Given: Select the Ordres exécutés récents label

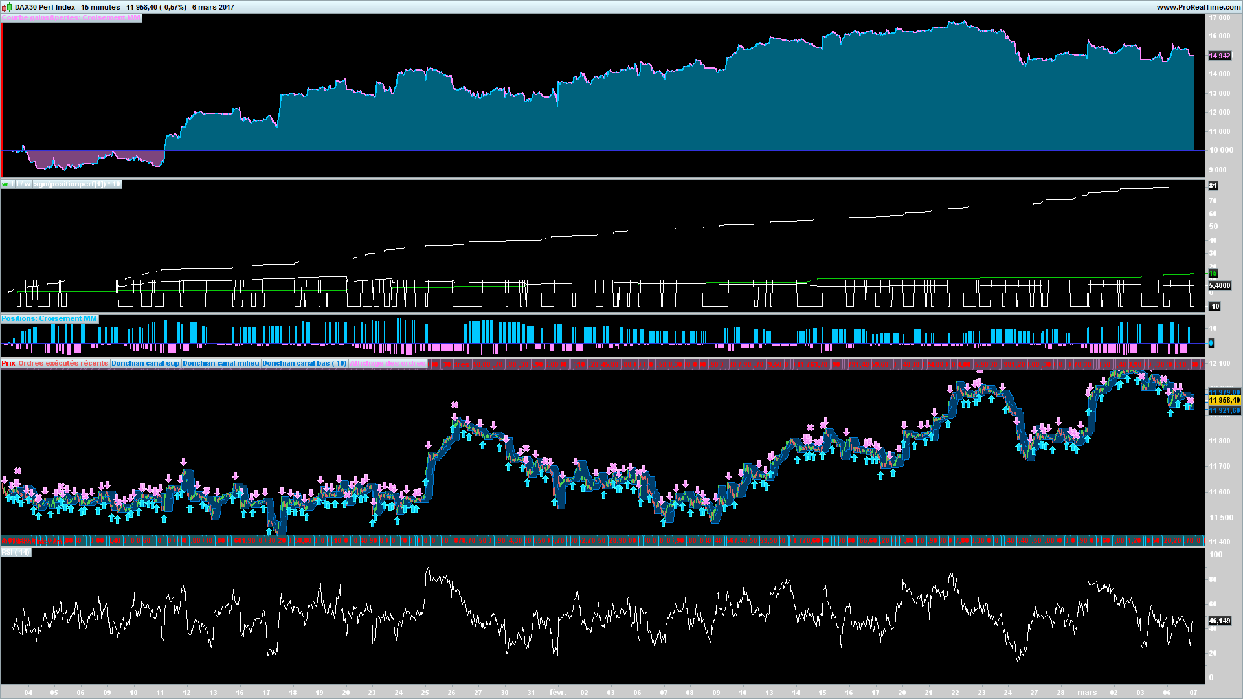Looking at the screenshot, I should [x=63, y=363].
